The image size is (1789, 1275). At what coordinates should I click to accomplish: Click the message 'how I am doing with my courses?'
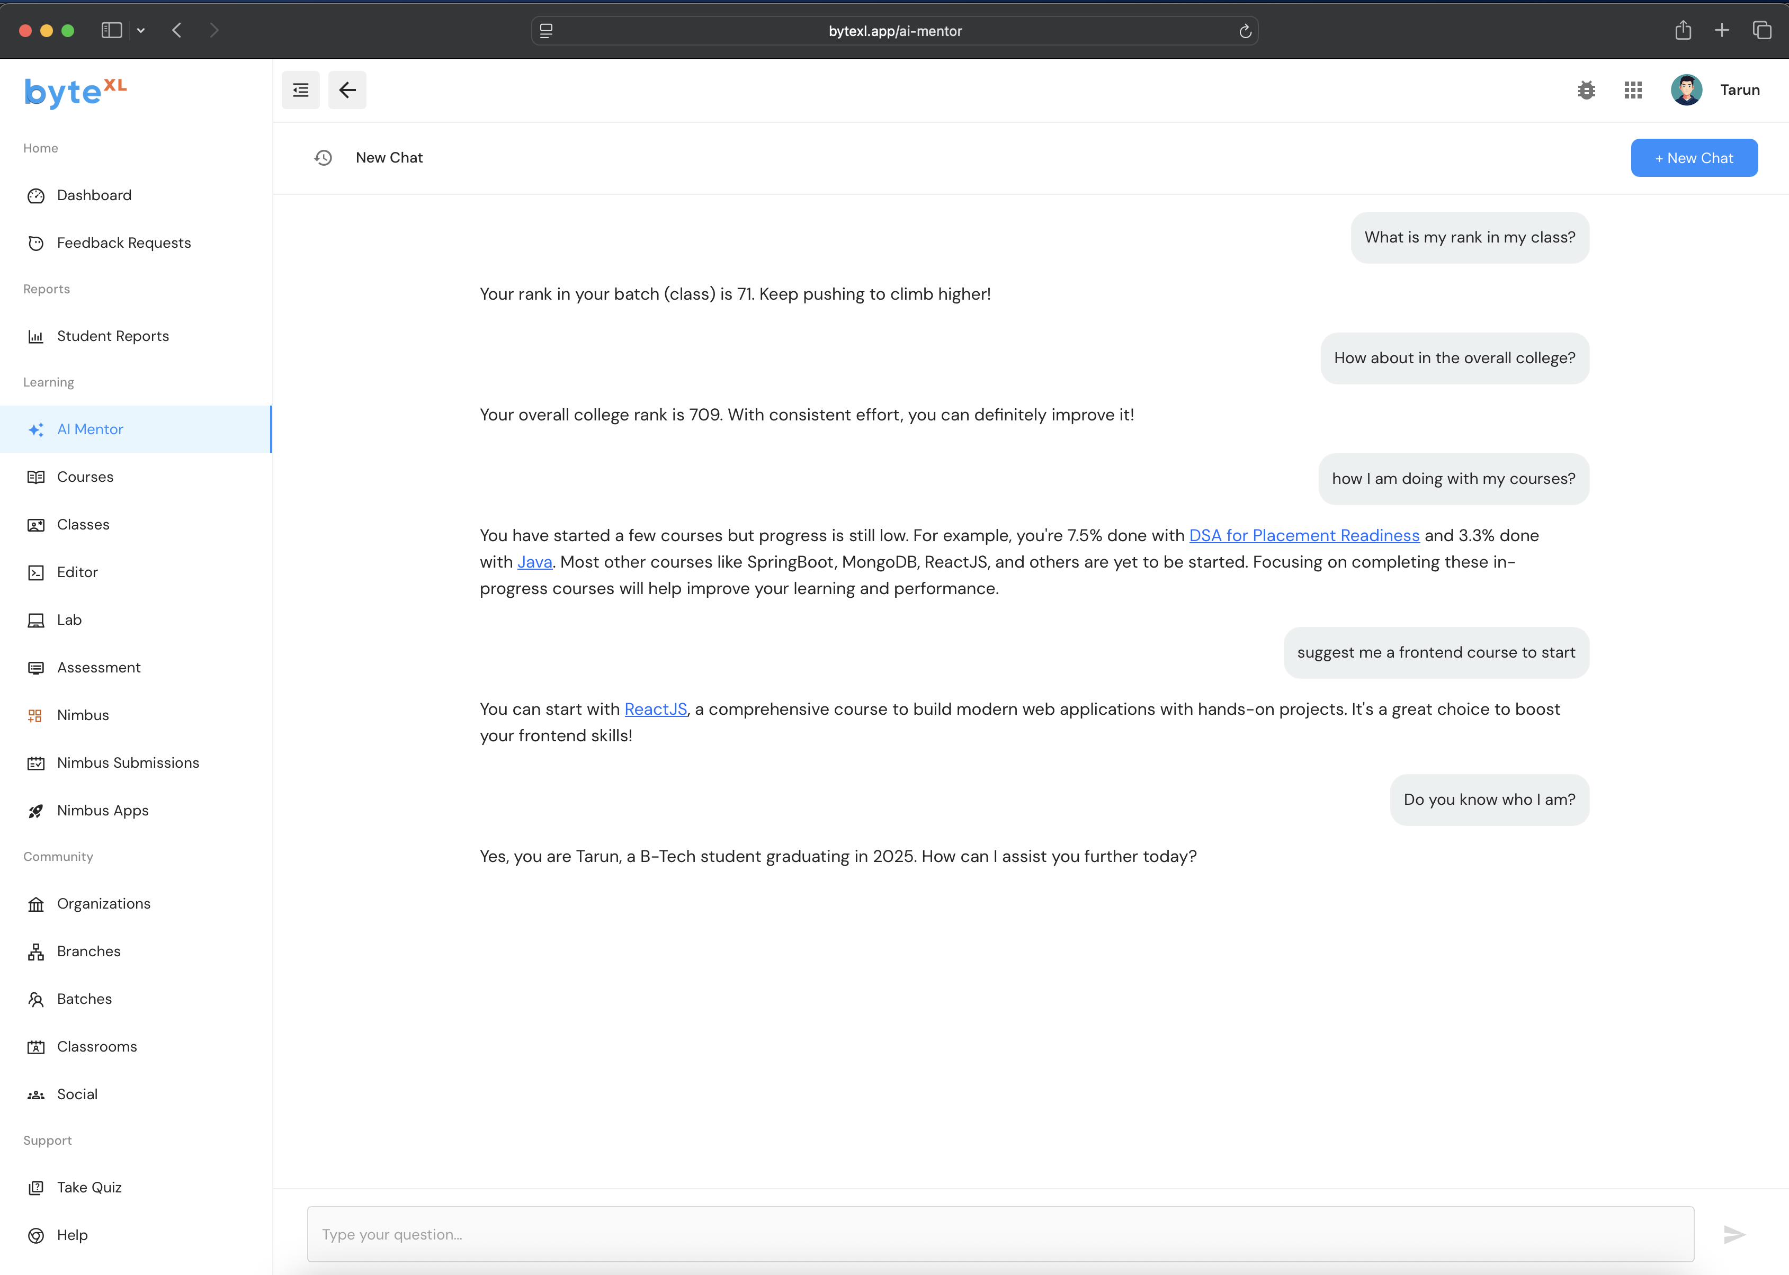1454,479
